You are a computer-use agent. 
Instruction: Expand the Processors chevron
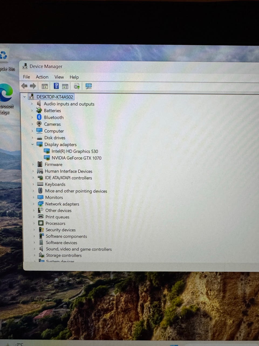click(x=34, y=223)
